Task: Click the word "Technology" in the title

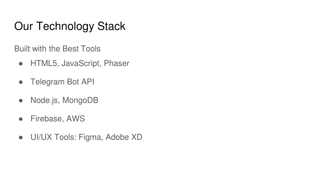Action: pos(65,27)
